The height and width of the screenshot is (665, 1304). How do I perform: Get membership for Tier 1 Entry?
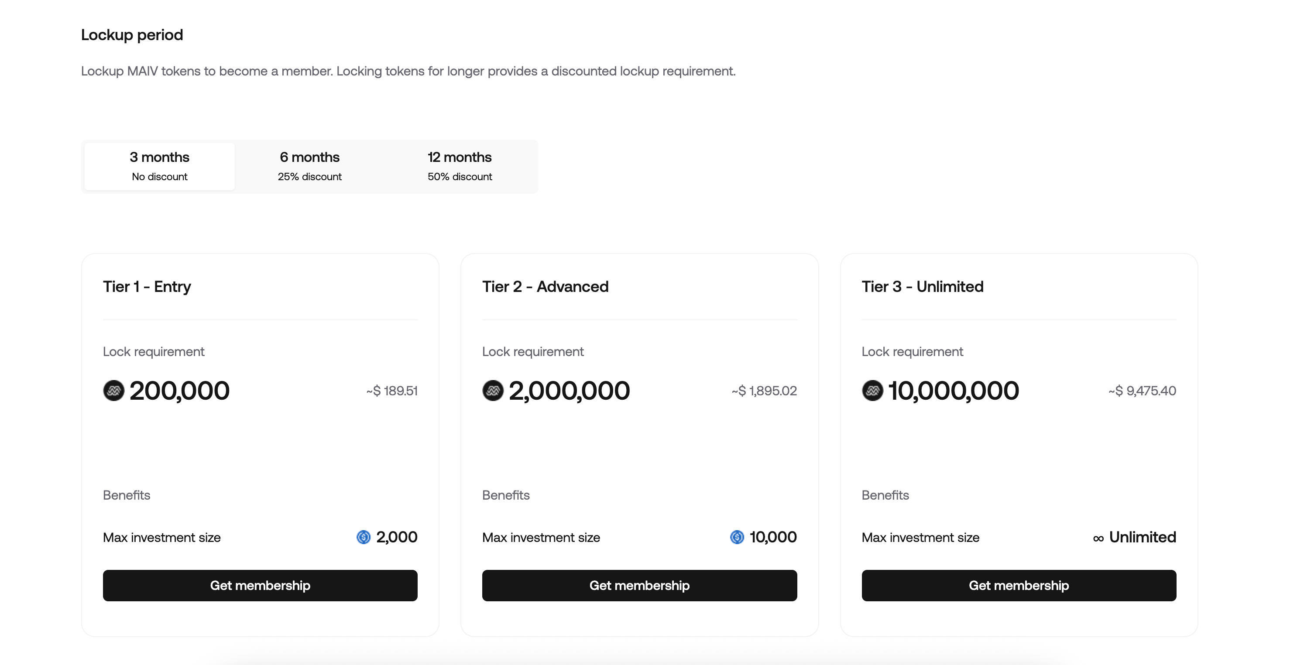click(x=260, y=586)
